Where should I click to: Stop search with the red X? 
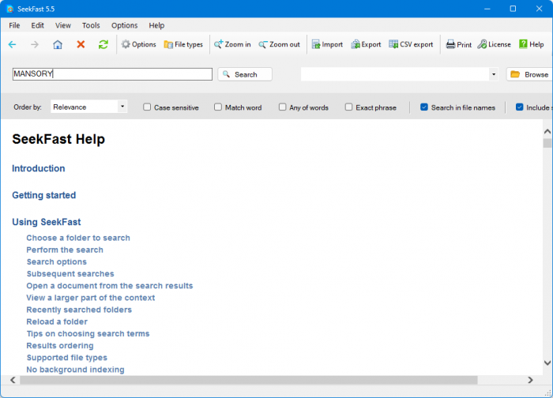click(x=81, y=44)
